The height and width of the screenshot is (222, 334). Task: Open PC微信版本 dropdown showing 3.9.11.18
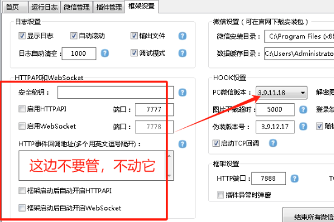281,93
